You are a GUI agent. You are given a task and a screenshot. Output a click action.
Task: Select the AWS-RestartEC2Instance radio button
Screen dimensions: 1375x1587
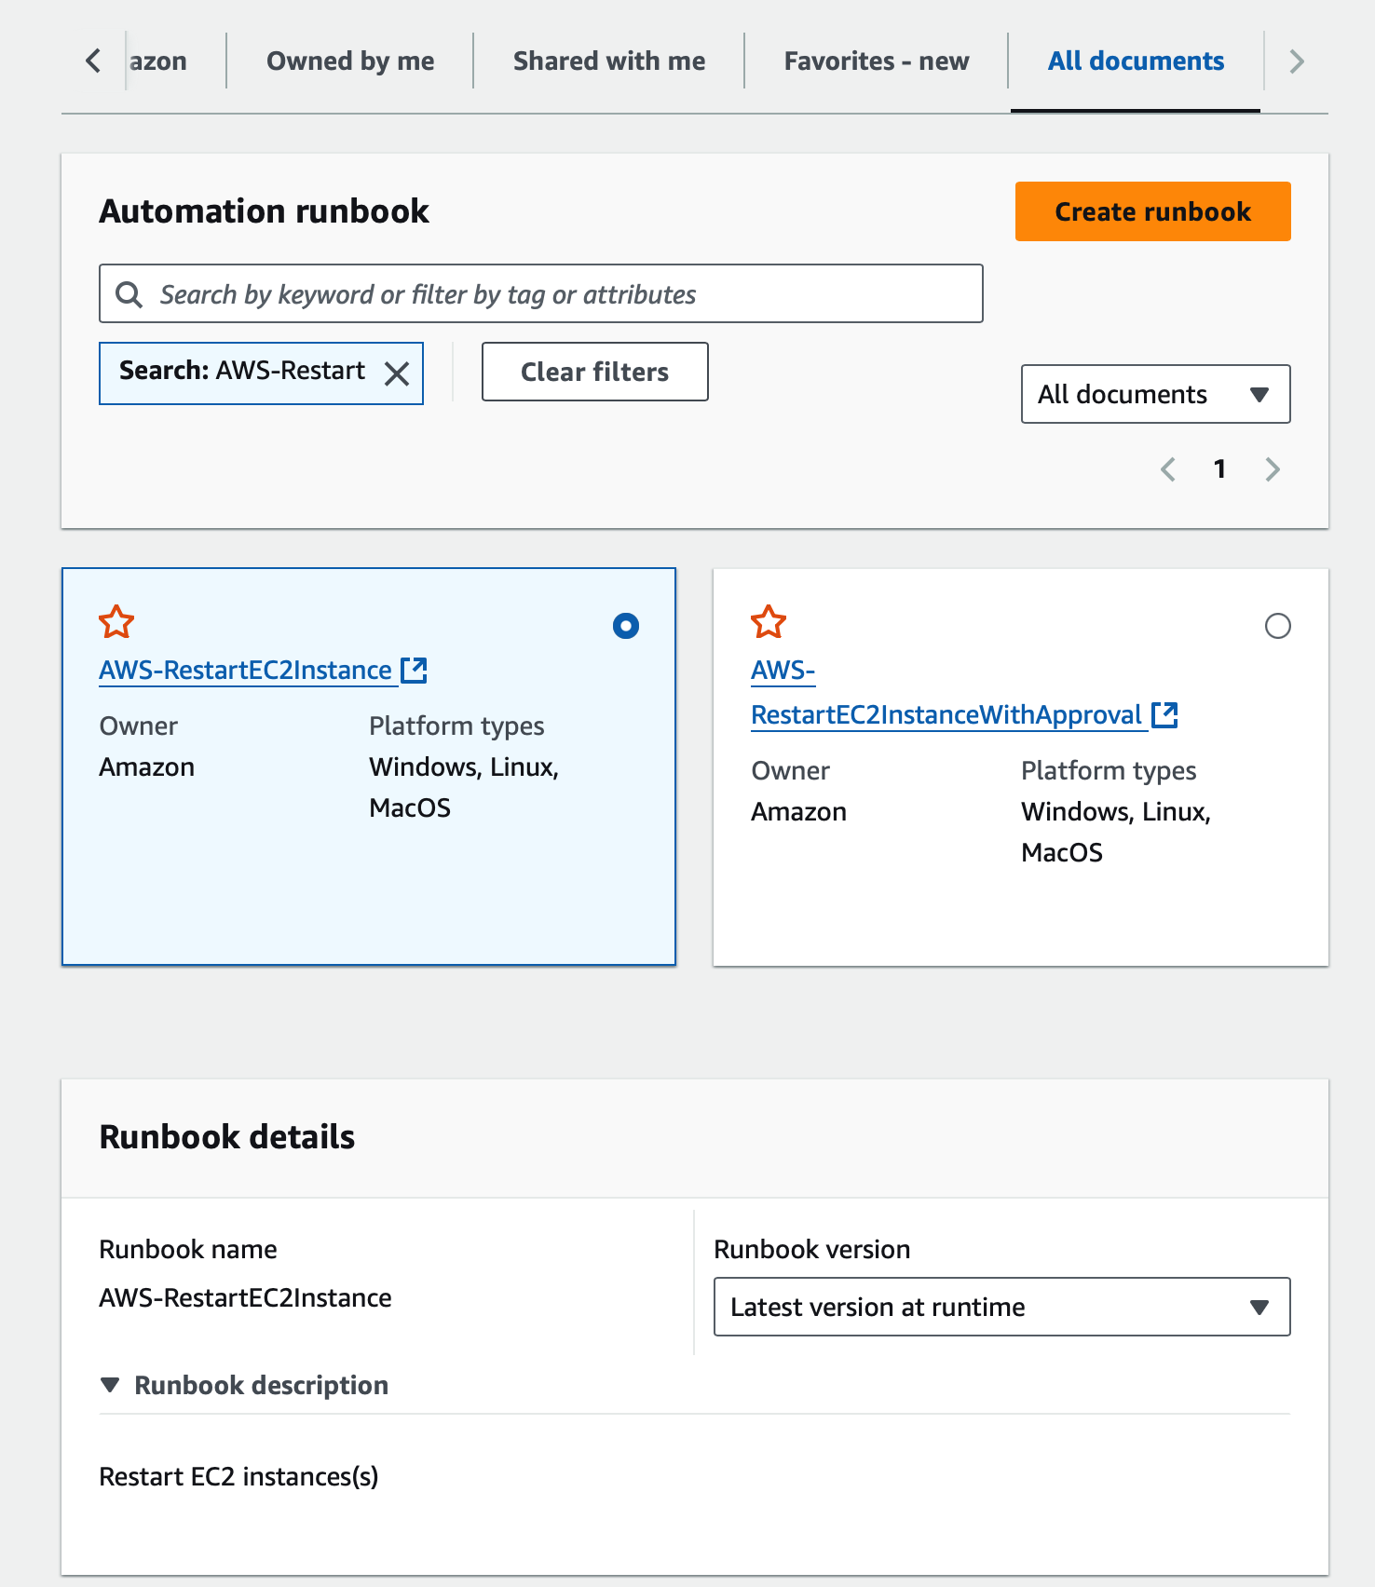pyautogui.click(x=626, y=626)
